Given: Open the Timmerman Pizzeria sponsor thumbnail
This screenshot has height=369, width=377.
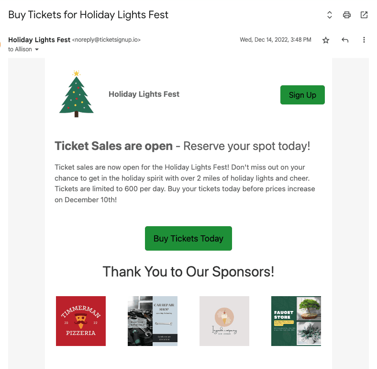Looking at the screenshot, I should click(x=81, y=321).
